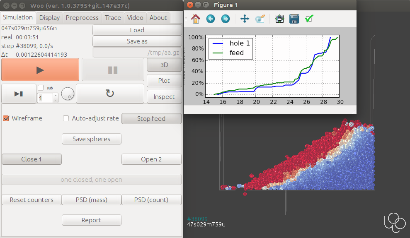Click the round dial knob control
The height and width of the screenshot is (238, 410).
(68, 94)
